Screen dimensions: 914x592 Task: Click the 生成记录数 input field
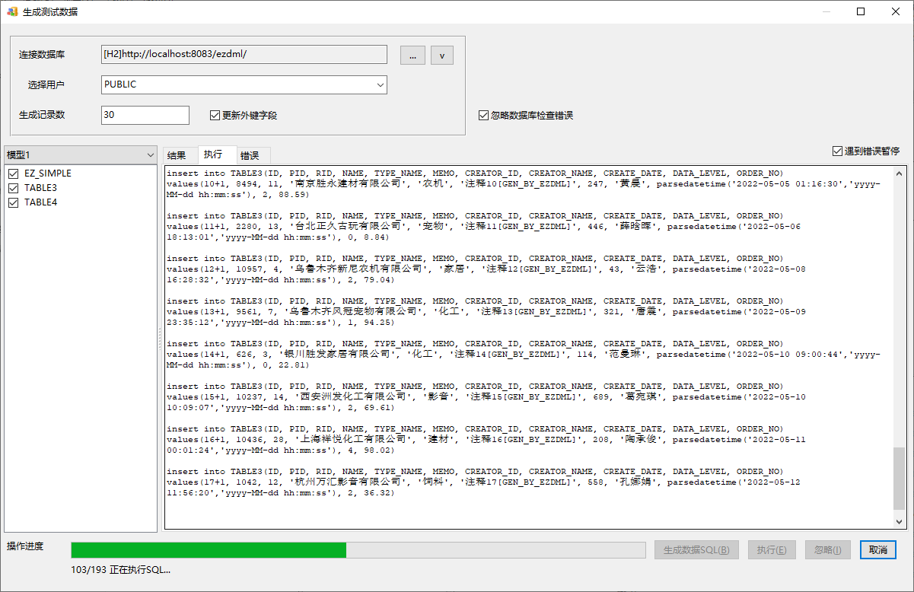(x=145, y=115)
